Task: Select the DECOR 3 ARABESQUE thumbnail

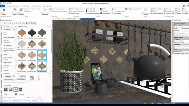Action: click(22, 66)
